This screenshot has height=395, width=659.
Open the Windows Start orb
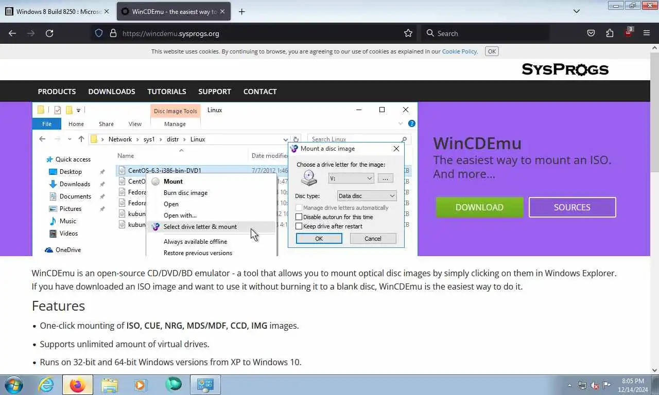pos(14,385)
